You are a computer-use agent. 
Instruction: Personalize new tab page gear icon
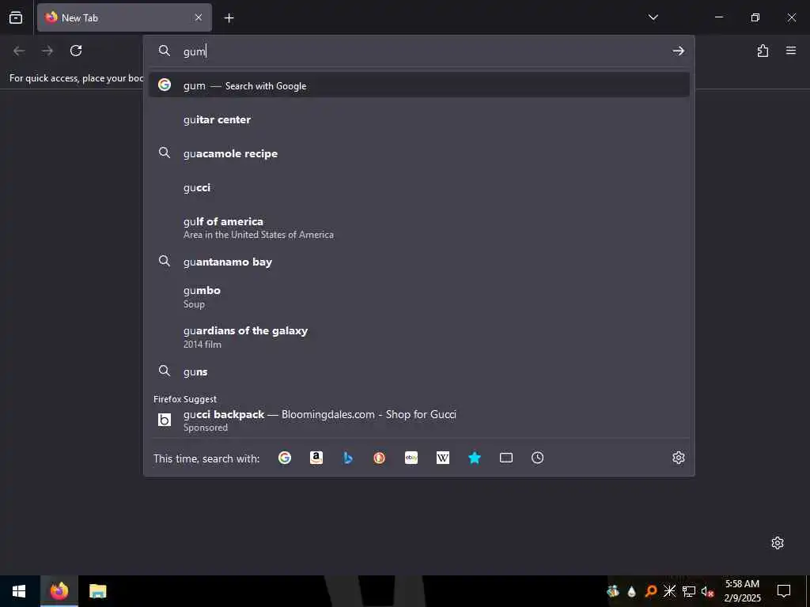778,543
